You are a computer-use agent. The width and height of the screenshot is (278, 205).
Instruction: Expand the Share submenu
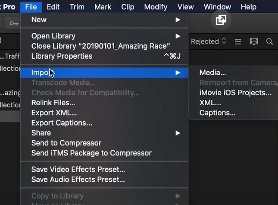click(104, 133)
